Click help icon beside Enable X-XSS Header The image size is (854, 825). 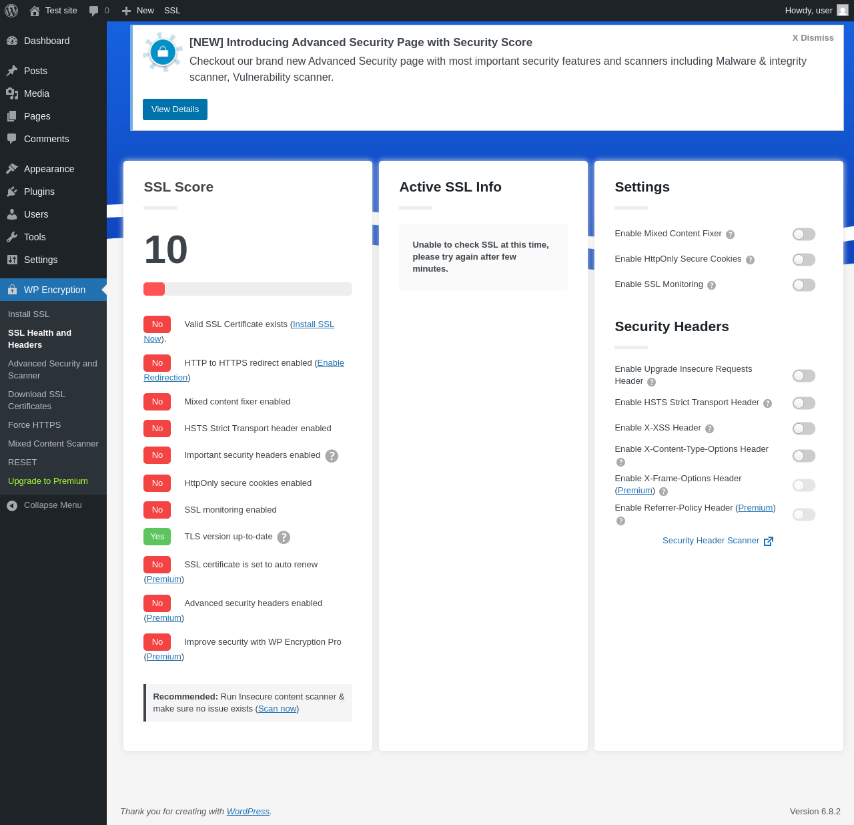(709, 429)
